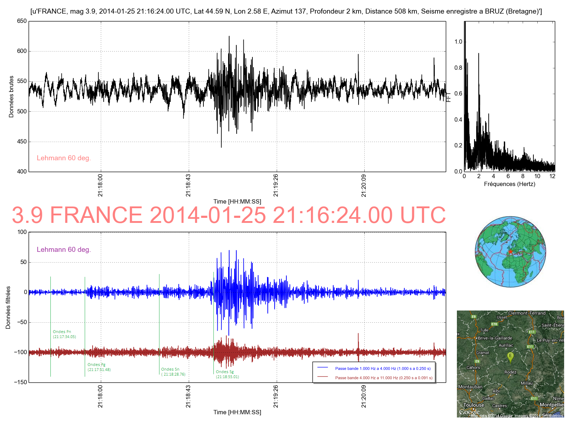
Task: Click the 21:18:43 tick under the raw plot
Action: tap(188, 185)
